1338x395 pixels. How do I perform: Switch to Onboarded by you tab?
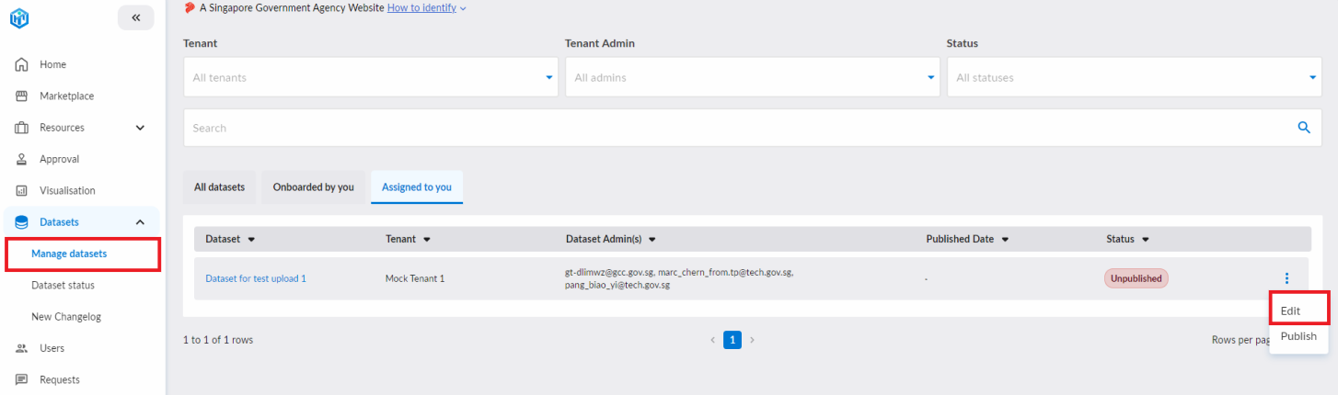tap(313, 186)
